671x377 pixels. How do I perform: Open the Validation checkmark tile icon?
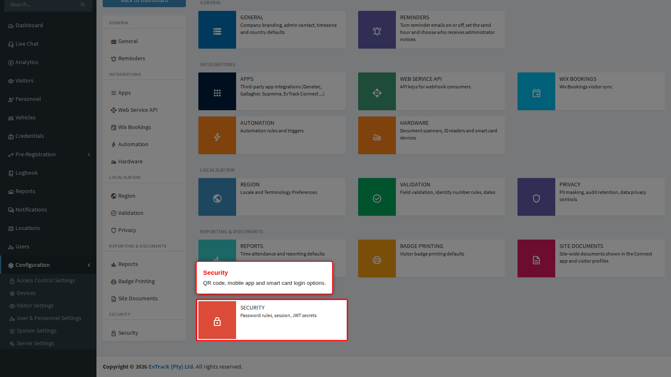[377, 199]
